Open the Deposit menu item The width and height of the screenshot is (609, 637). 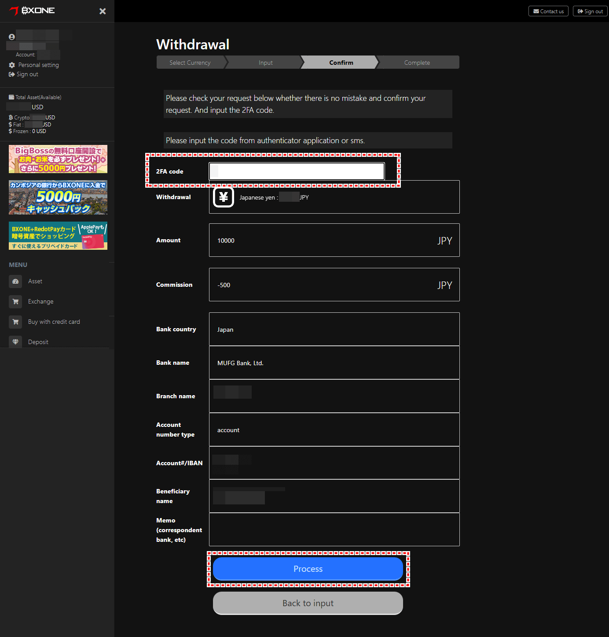tap(38, 342)
